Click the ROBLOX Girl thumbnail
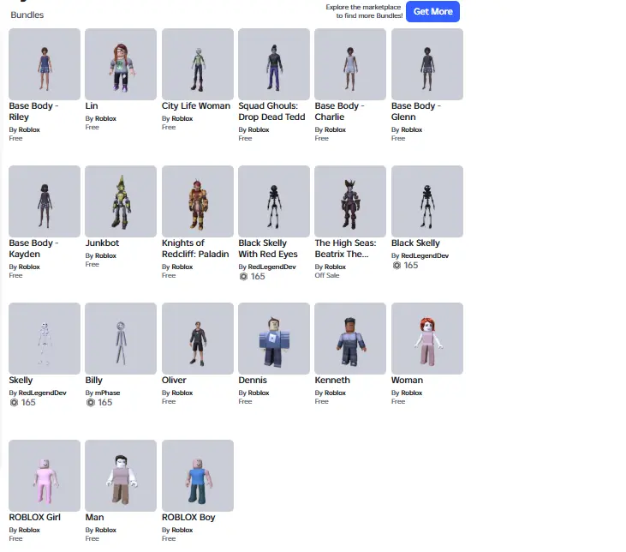 click(45, 476)
